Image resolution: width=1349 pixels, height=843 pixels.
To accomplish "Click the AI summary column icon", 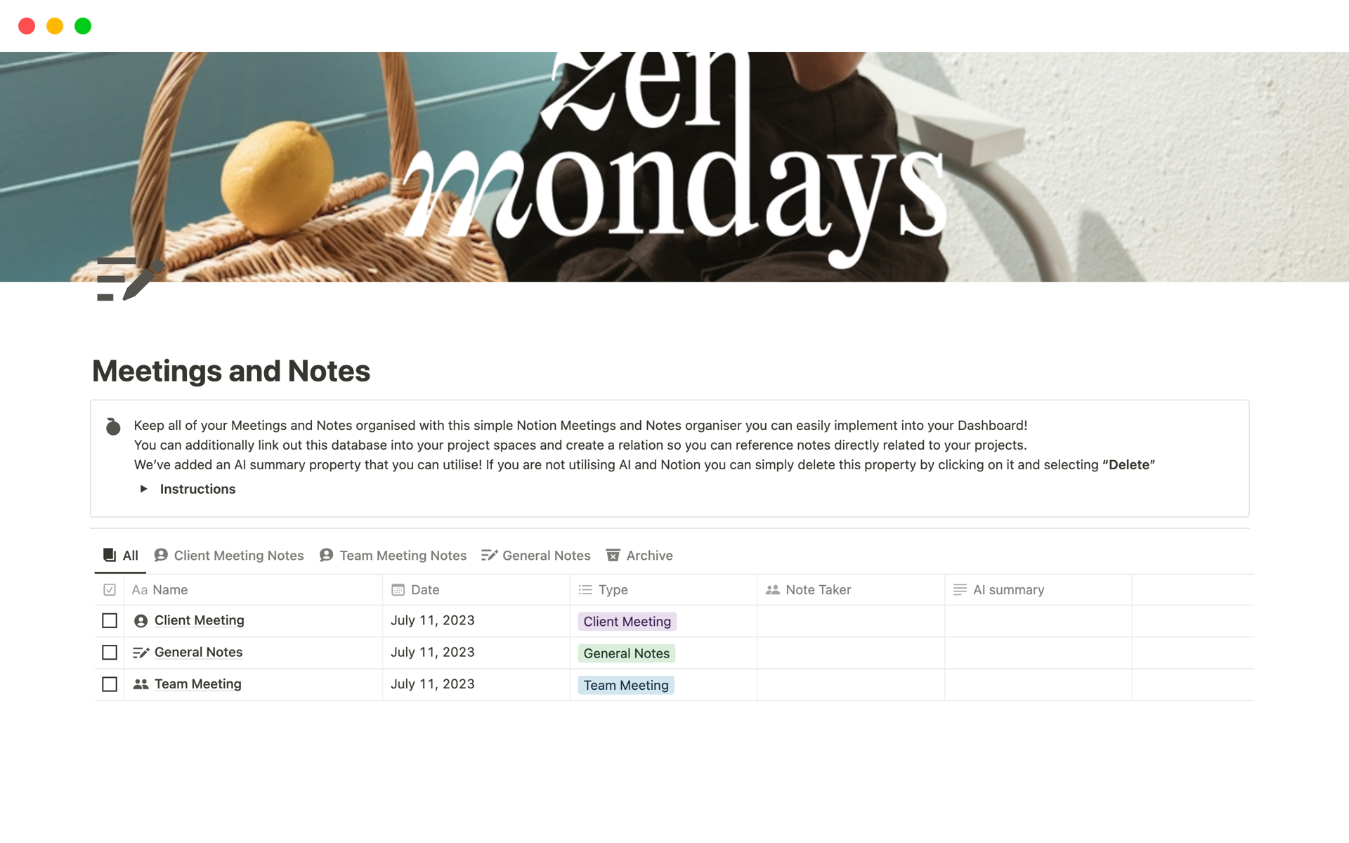I will point(961,589).
